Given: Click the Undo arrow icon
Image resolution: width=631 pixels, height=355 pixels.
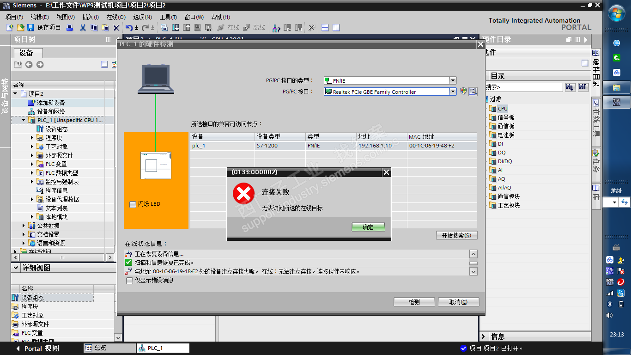Looking at the screenshot, I should click(129, 28).
